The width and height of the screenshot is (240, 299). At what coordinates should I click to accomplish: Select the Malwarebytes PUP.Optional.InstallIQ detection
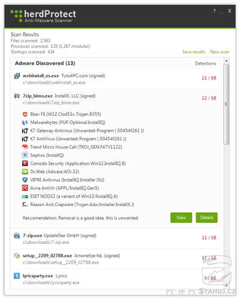(x=68, y=122)
